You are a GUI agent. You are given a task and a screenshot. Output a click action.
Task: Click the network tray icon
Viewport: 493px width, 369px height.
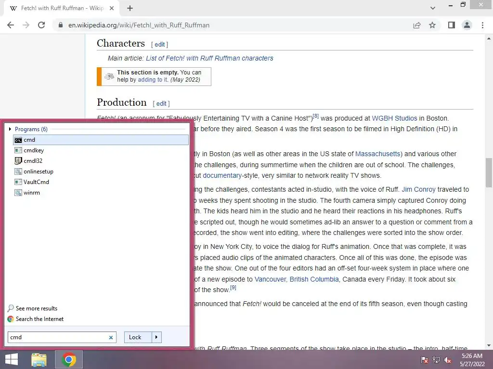436,360
